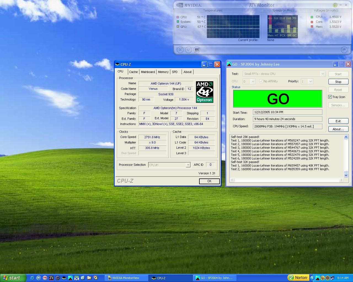
Task: Click the NVMonitor round arrow button at right
Action: [x=344, y=50]
